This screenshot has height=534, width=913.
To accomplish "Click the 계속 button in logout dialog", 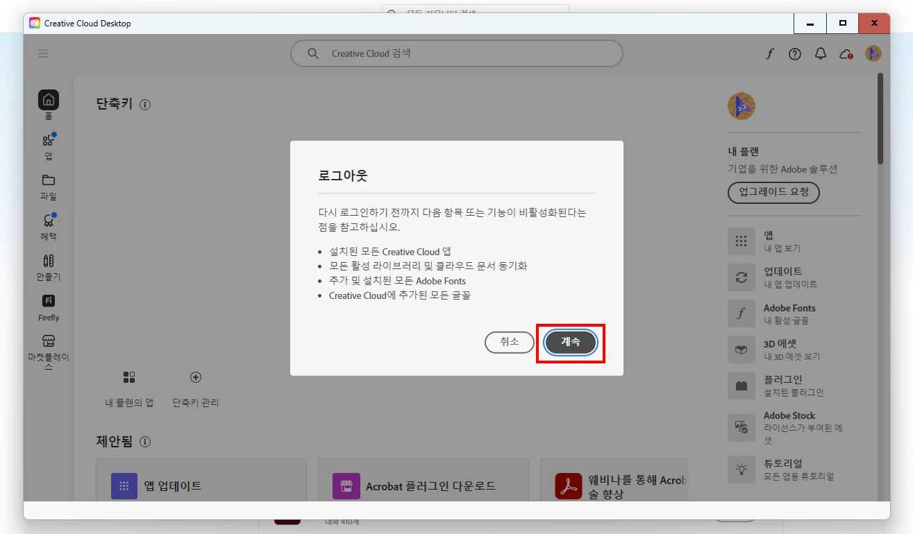I will tap(571, 343).
